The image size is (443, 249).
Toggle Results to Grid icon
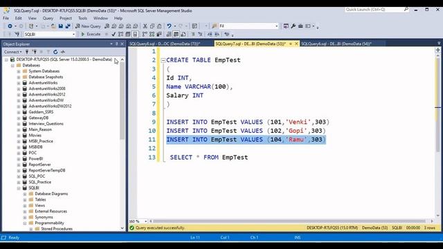[176, 34]
